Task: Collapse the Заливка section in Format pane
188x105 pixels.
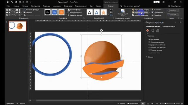Action: coord(150,36)
